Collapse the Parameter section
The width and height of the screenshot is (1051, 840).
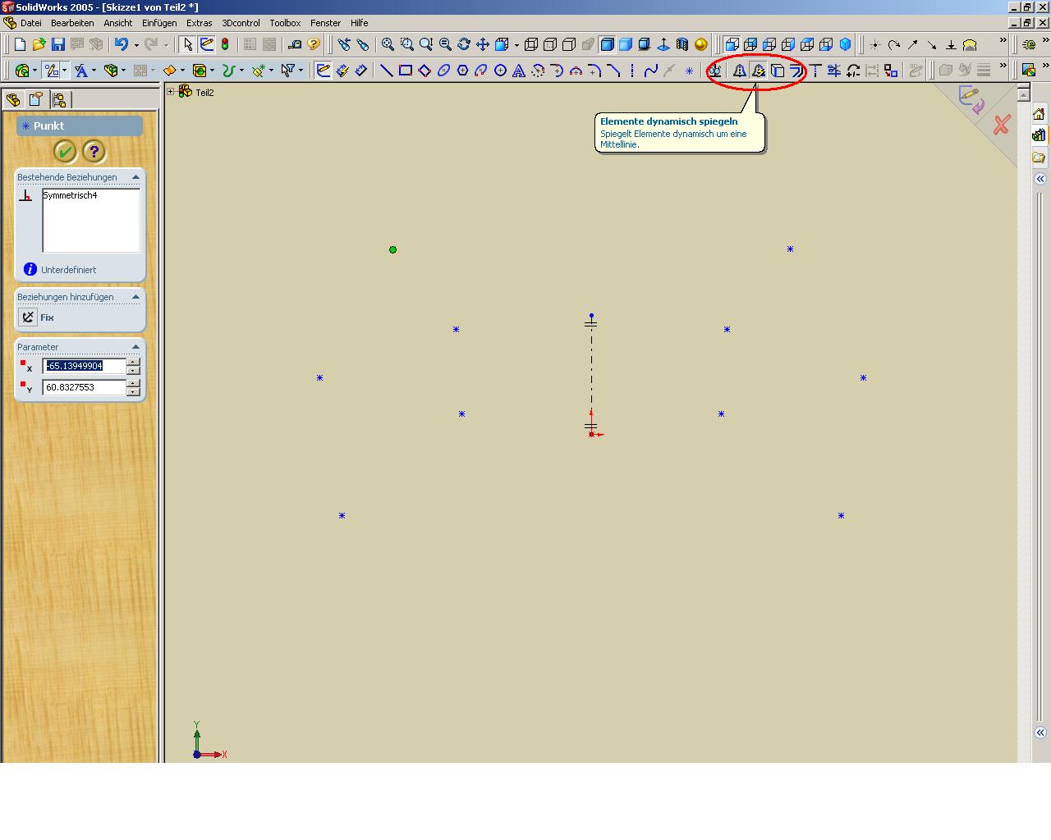135,347
